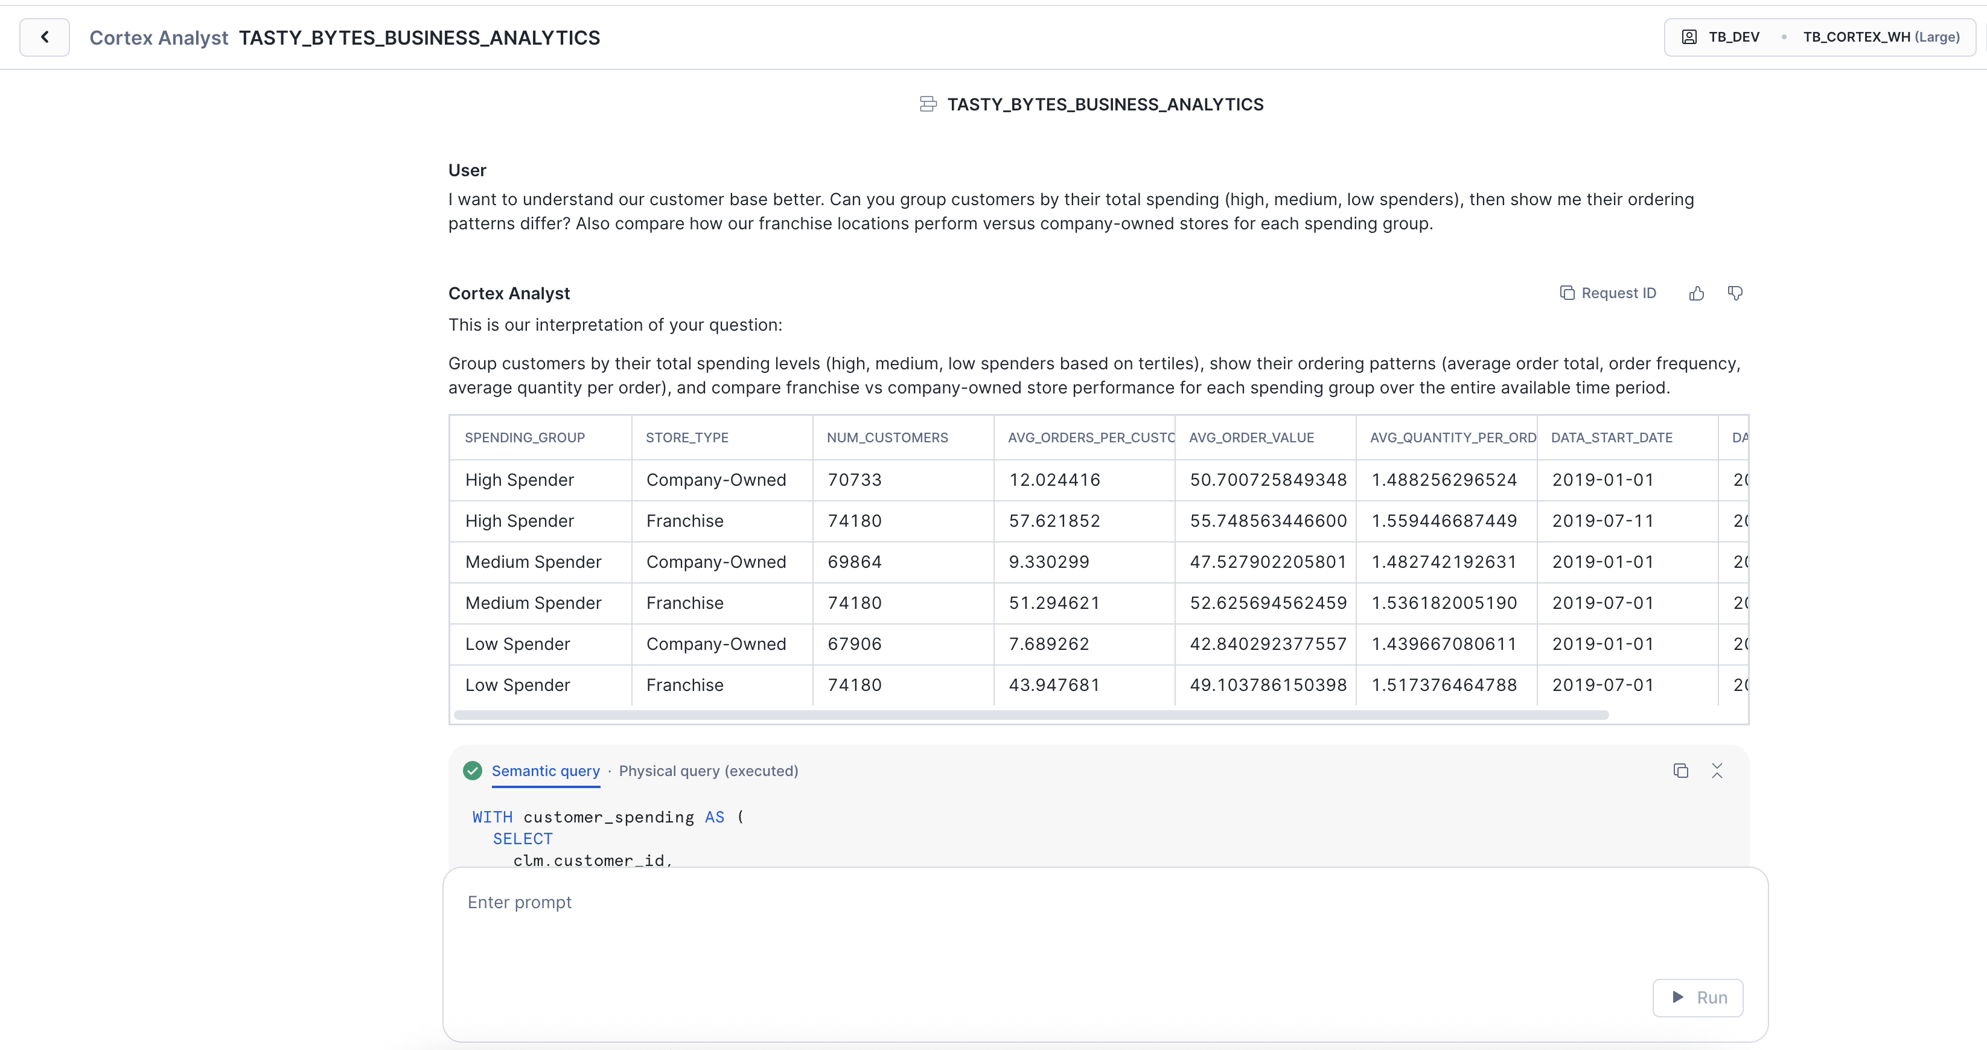
Task: Switch to the Physical query (executed) tab
Action: 709,770
